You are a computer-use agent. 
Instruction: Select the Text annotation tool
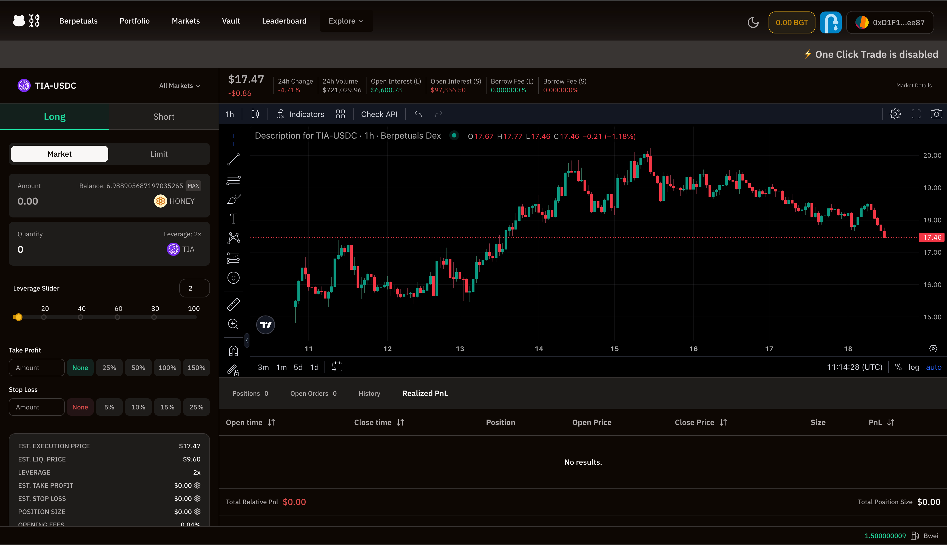(x=233, y=219)
